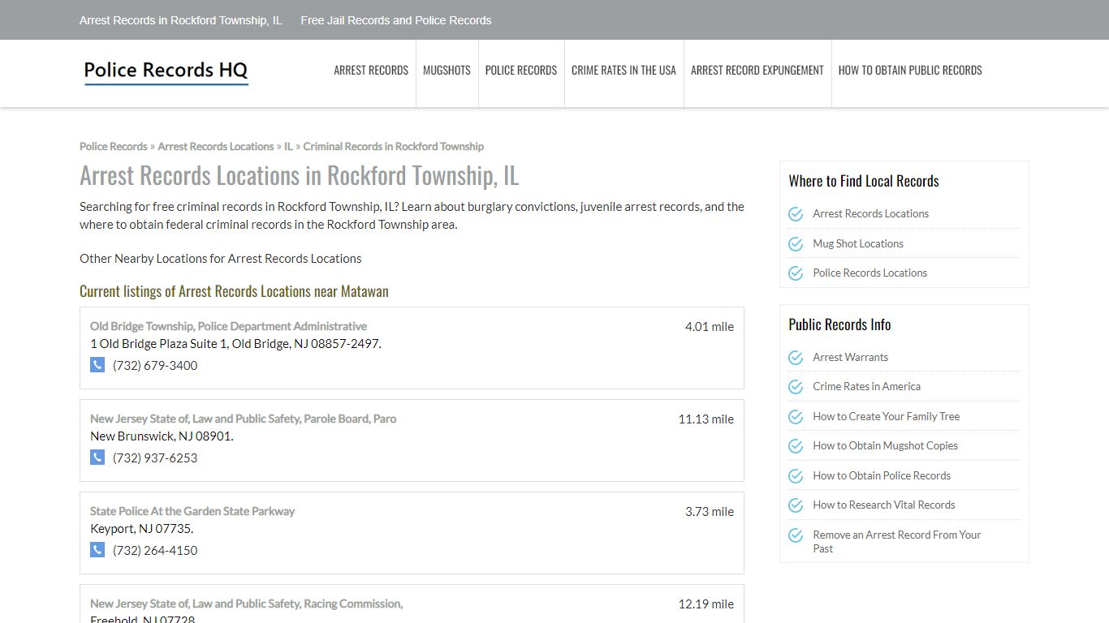The width and height of the screenshot is (1109, 623).
Task: Open Crime Rates in the USA menu
Action: tap(624, 71)
